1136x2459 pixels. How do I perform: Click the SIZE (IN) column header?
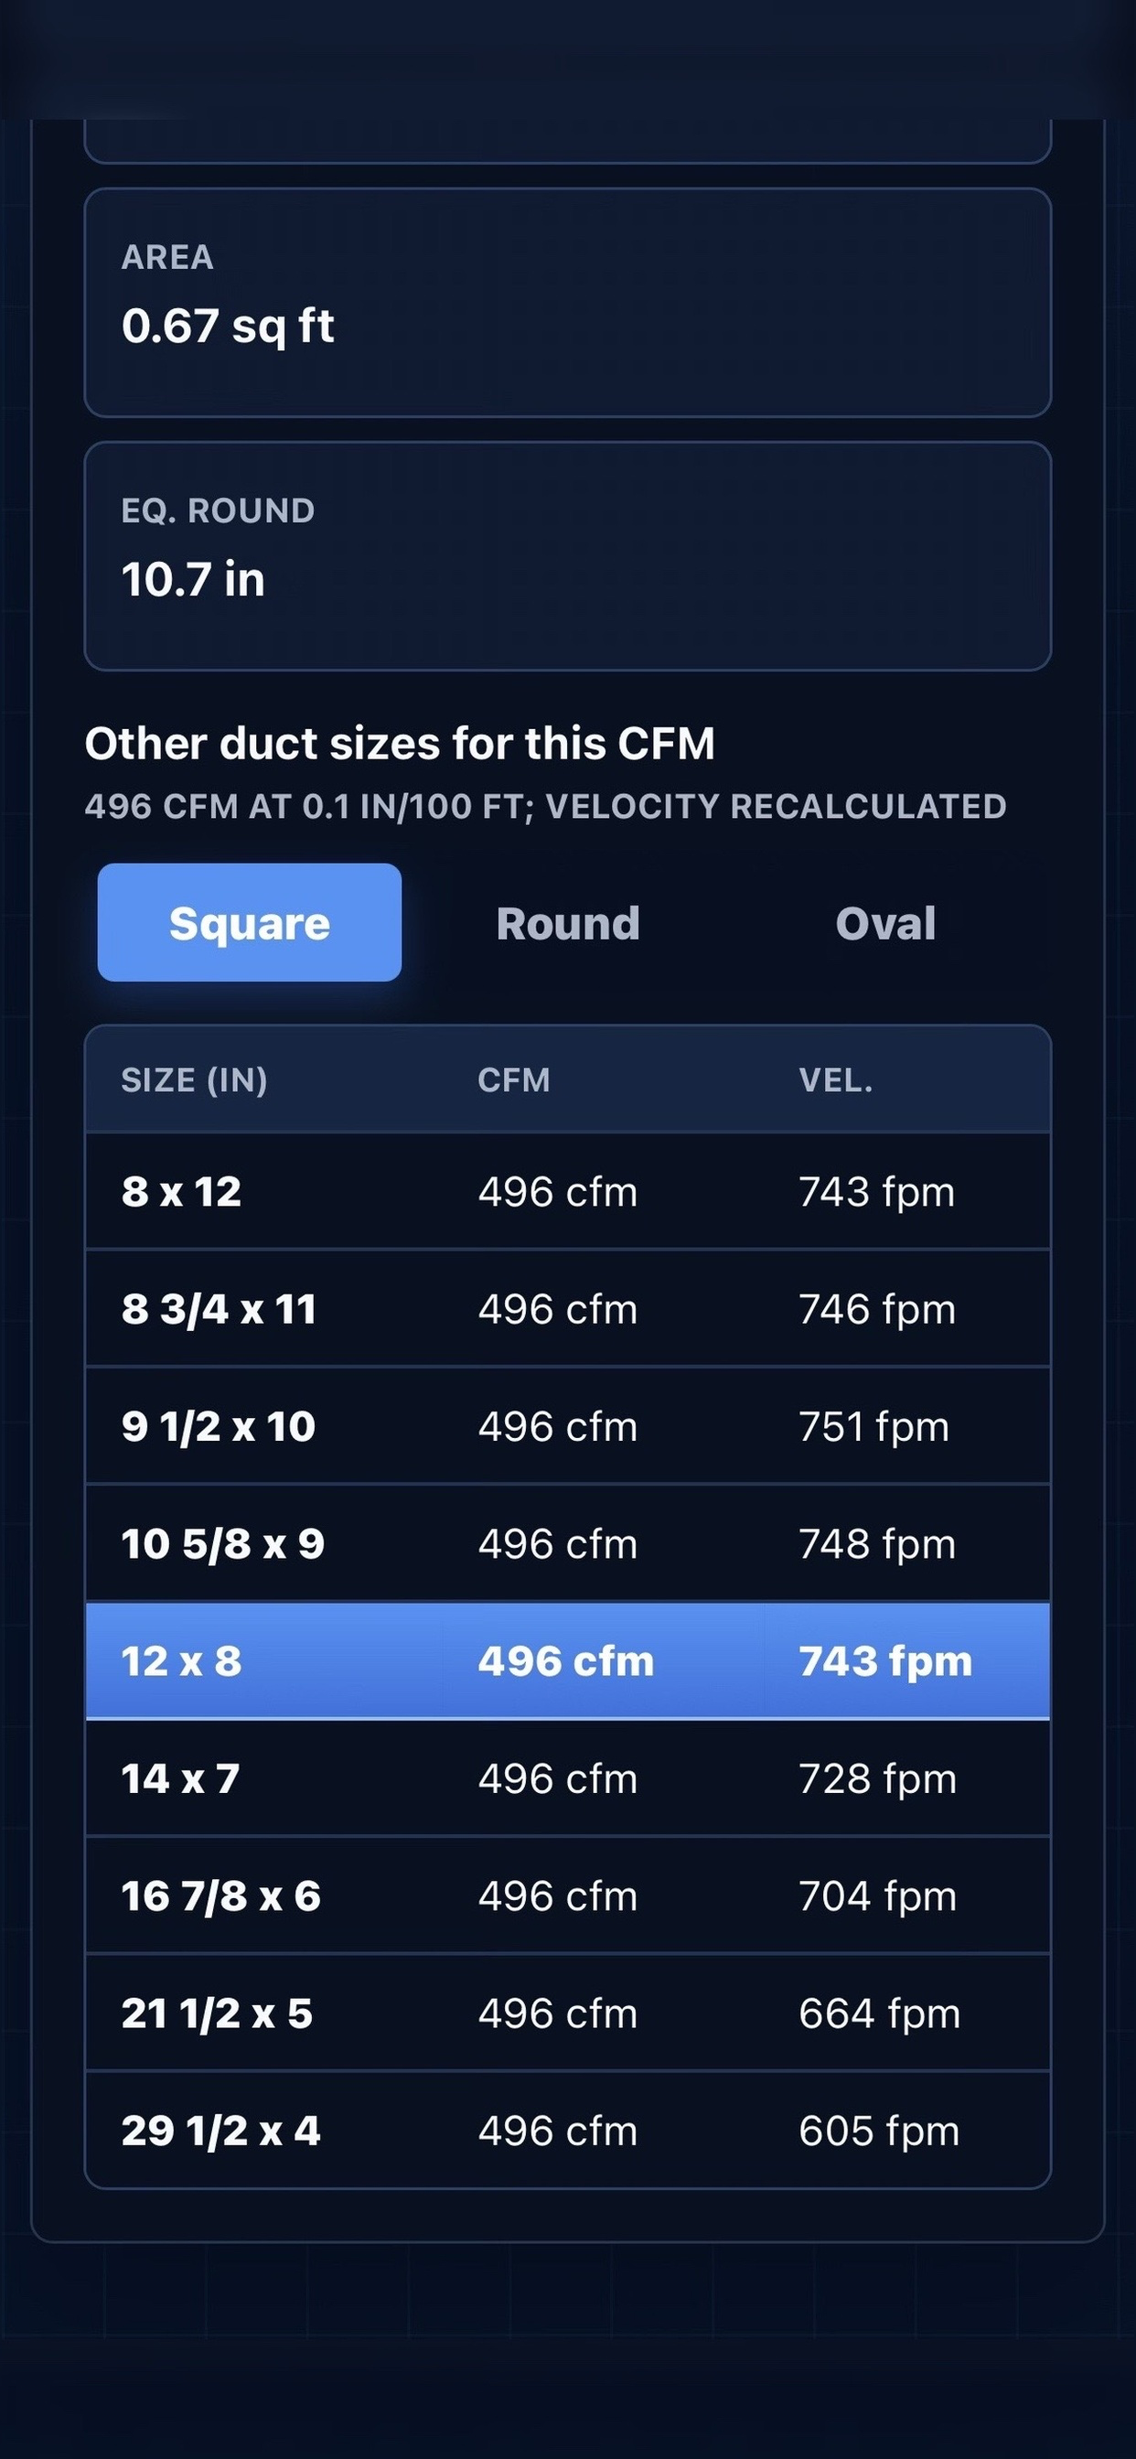coord(194,1079)
